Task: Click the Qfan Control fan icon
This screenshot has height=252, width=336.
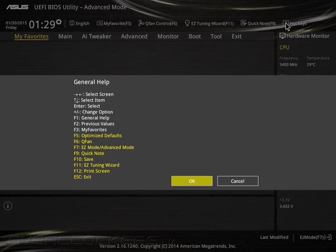Action: tap(141, 23)
